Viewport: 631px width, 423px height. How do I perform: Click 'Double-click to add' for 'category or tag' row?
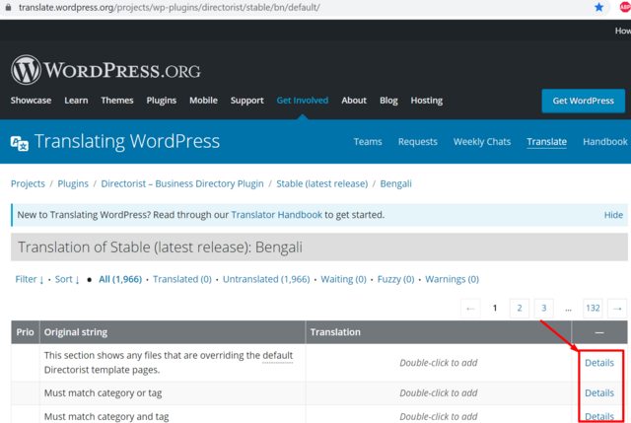pos(438,393)
